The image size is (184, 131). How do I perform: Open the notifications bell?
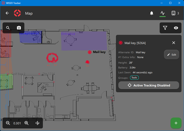(152, 13)
